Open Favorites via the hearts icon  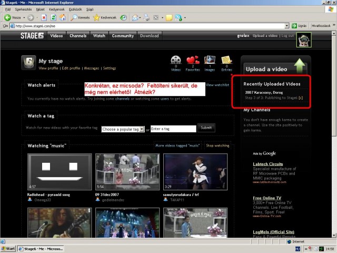193,61
